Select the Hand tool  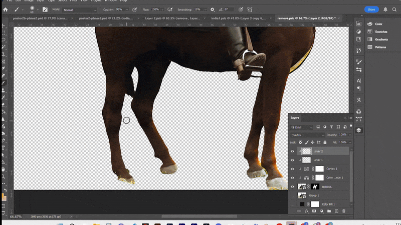4,169
